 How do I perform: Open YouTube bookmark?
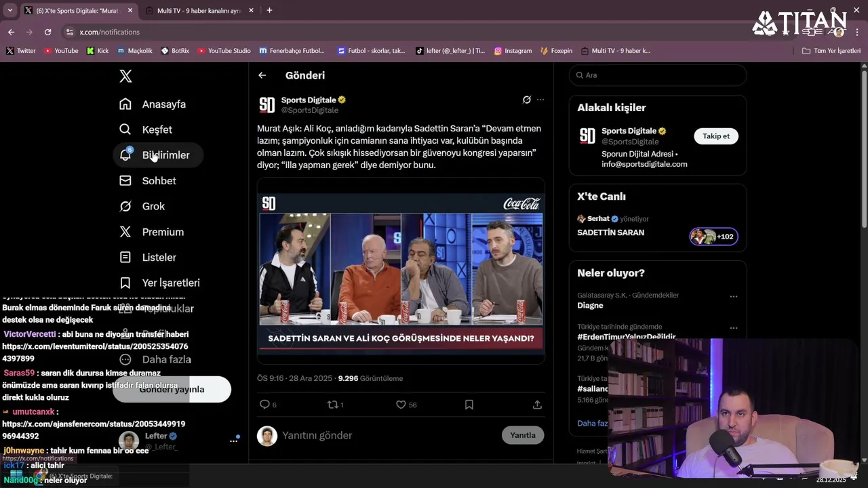click(61, 51)
